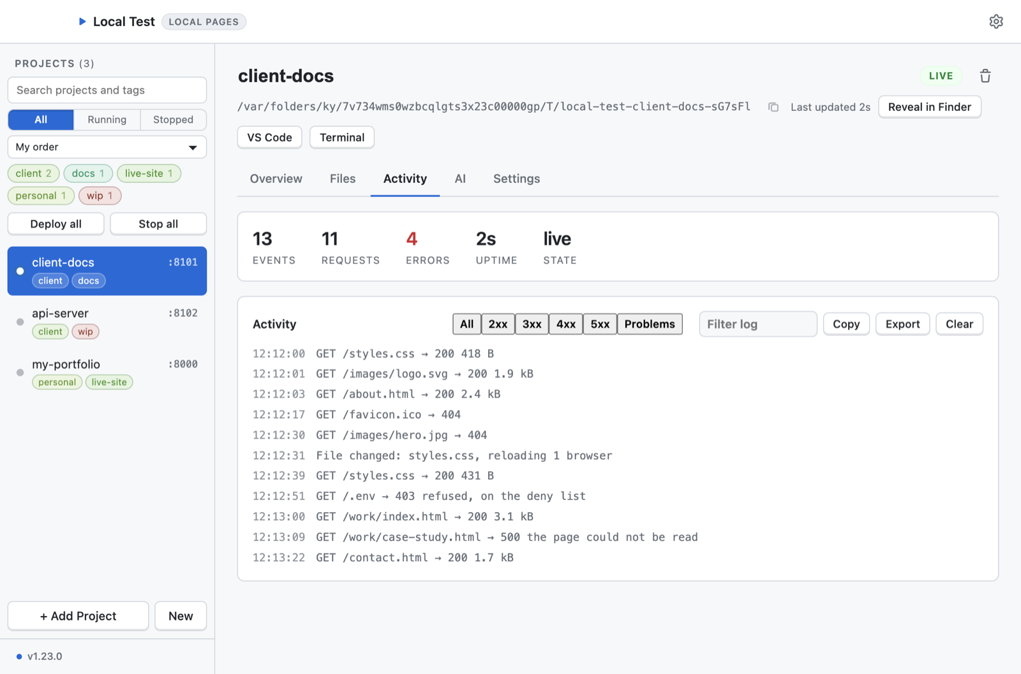Click the 'client' tag on api-server
1021x674 pixels.
50,332
